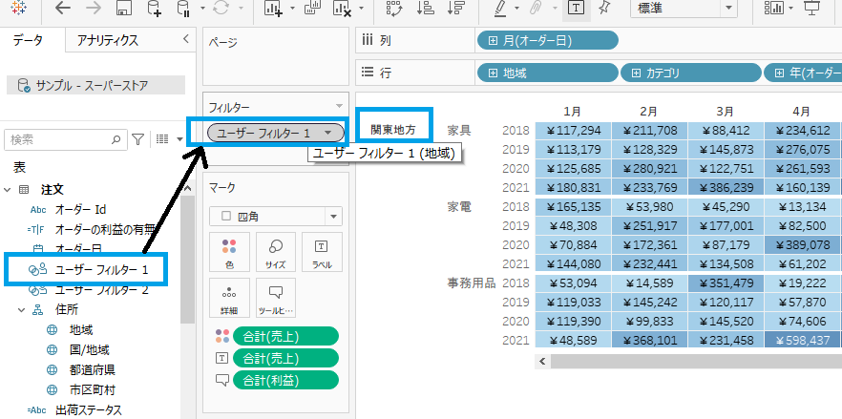Click the undo back arrow
Image resolution: width=842 pixels, height=419 pixels.
pos(63,9)
